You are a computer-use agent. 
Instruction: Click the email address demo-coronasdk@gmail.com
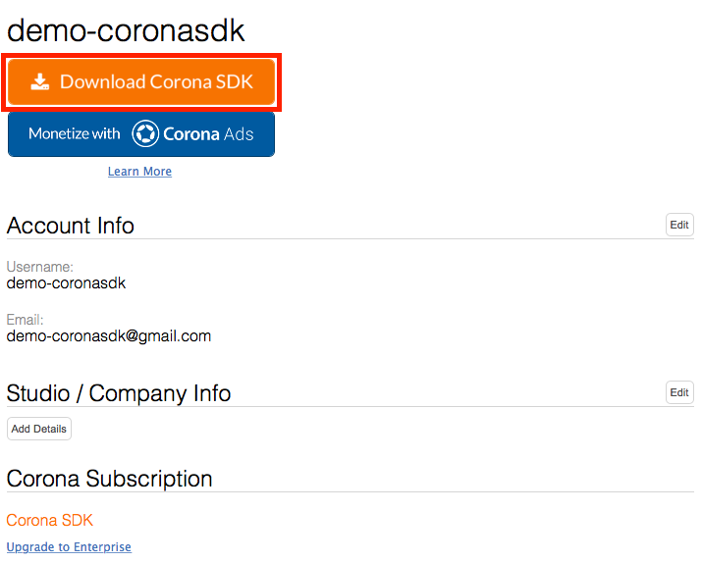[109, 336]
